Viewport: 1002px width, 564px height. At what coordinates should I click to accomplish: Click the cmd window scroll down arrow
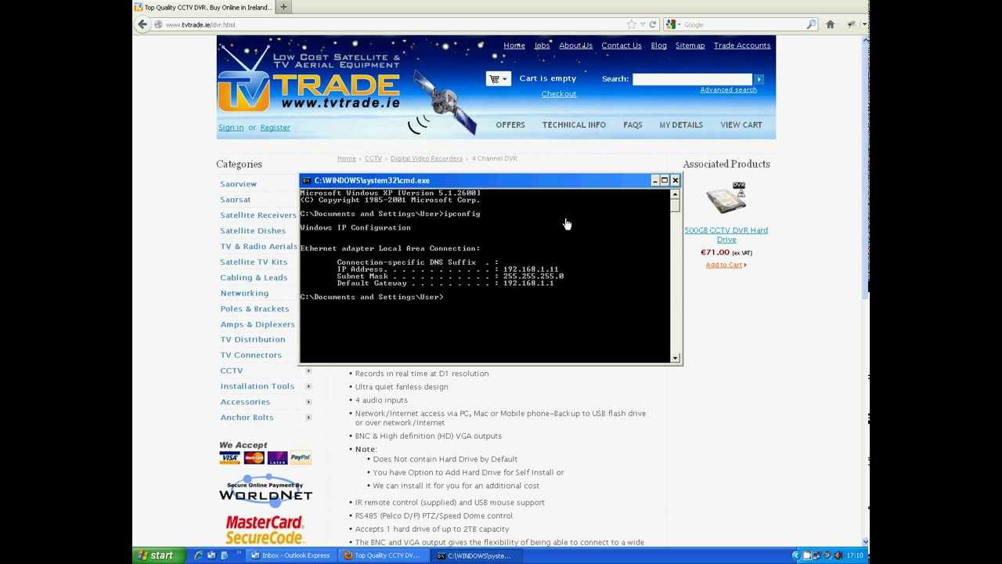click(x=675, y=358)
